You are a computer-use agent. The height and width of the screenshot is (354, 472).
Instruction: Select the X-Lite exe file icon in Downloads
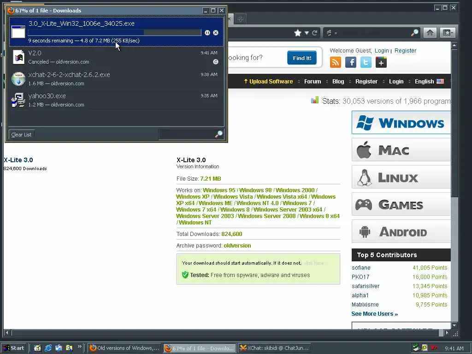[x=18, y=32]
